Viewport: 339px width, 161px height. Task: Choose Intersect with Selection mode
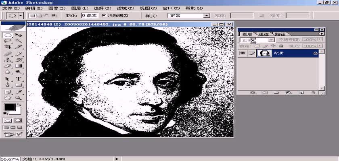pyautogui.click(x=53, y=16)
